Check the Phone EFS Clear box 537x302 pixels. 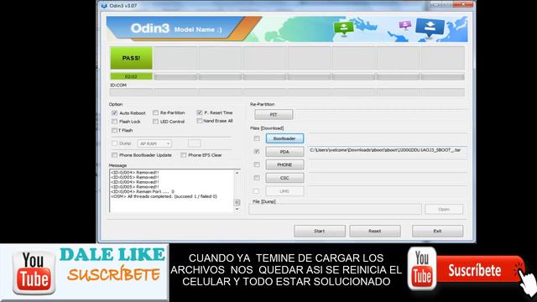184,155
